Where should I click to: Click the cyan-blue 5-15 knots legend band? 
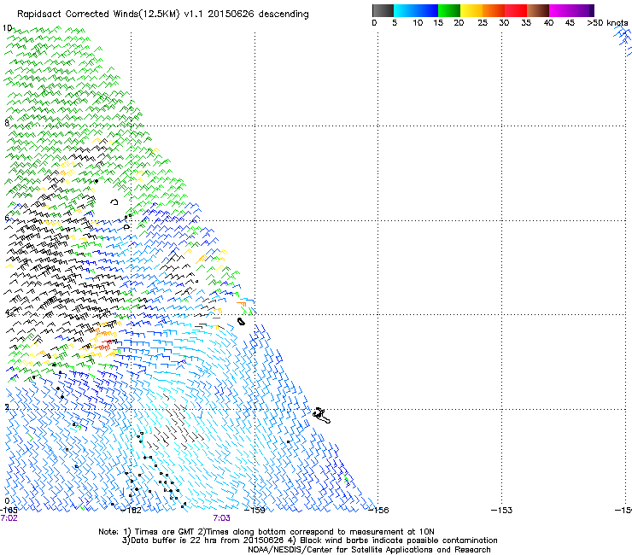pos(416,10)
